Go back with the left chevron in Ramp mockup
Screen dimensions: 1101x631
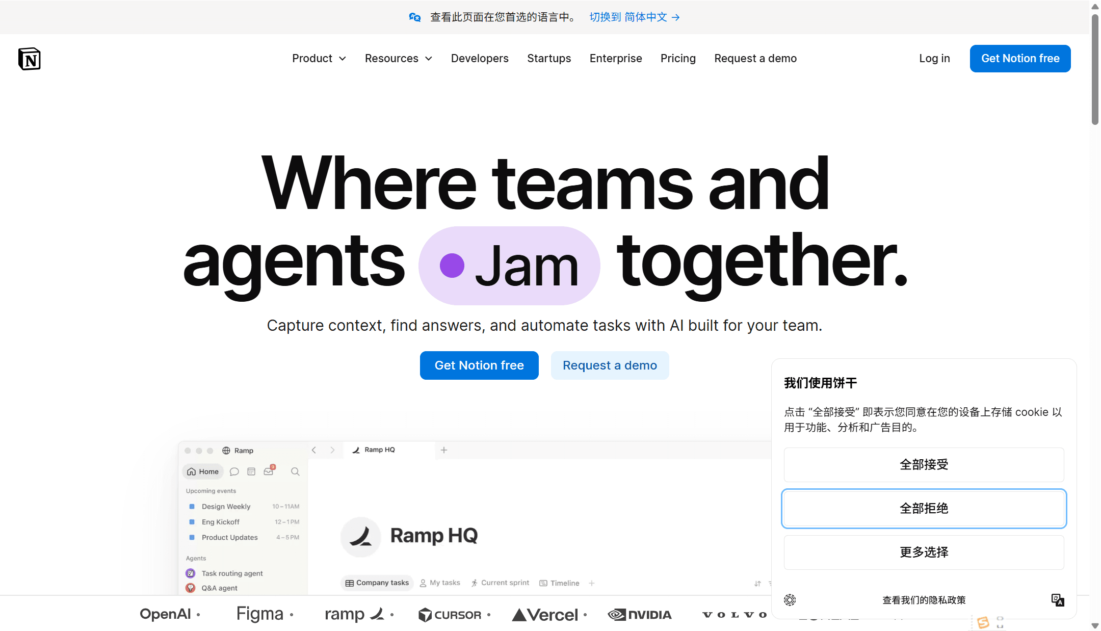point(314,450)
